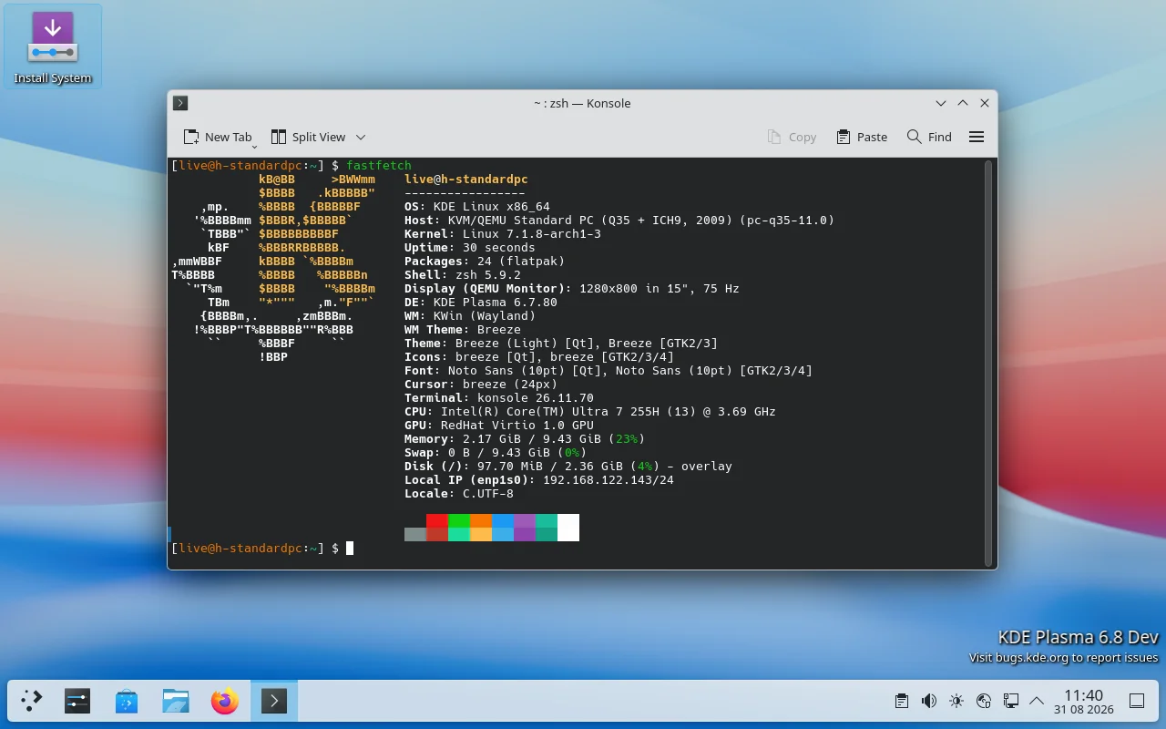
Task: Click the terminal cursor at the last prompt
Action: (x=350, y=549)
